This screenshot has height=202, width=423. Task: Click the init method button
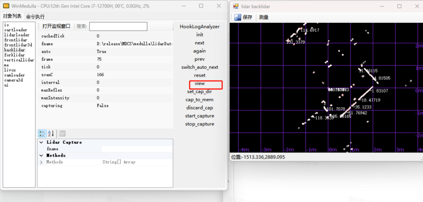[x=200, y=35]
